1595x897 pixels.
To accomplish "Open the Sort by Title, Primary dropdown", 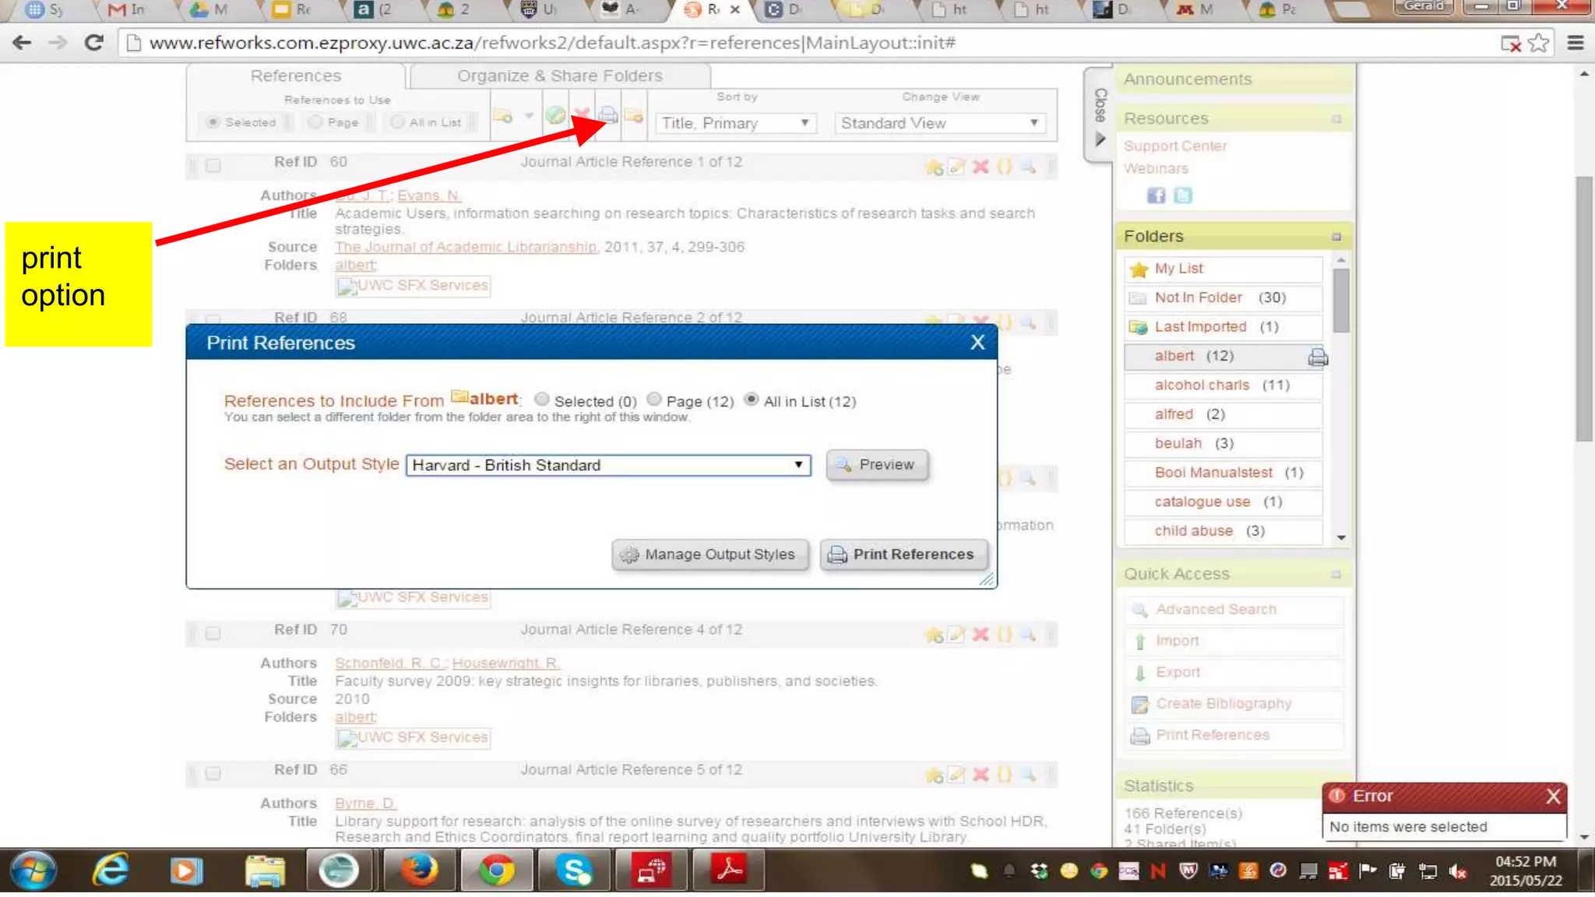I will click(734, 123).
